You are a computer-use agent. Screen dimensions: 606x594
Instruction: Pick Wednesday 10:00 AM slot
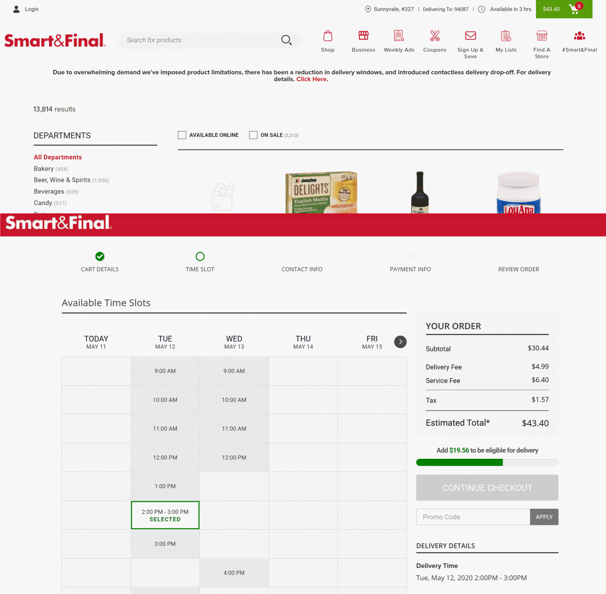(x=234, y=400)
